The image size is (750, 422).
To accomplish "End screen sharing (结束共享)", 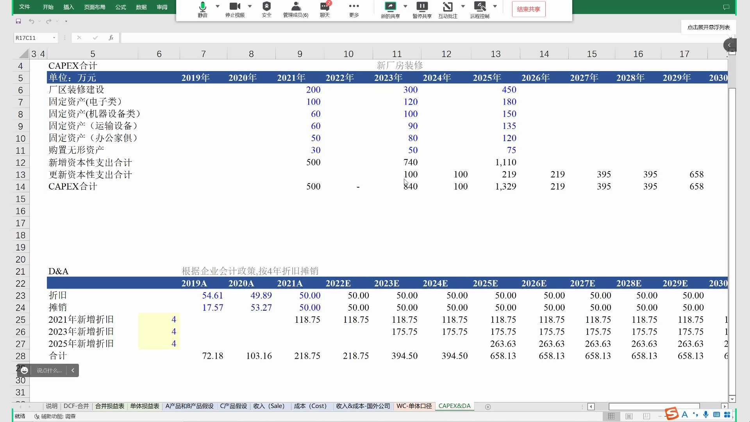I will (x=529, y=9).
